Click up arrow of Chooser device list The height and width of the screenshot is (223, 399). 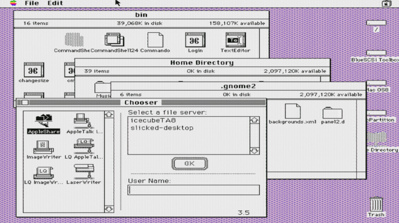pos(109,114)
